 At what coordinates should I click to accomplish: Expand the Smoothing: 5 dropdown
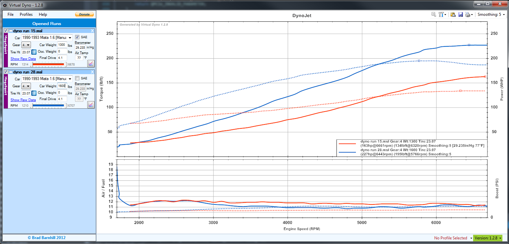(x=491, y=14)
